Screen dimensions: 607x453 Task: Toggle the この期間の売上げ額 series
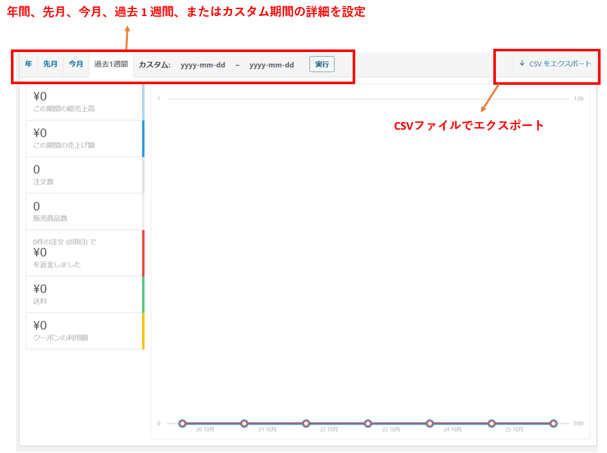point(84,138)
